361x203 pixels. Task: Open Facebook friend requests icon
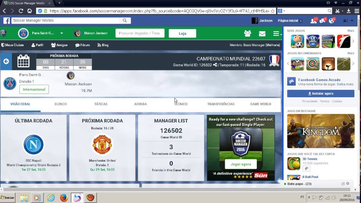313,21
